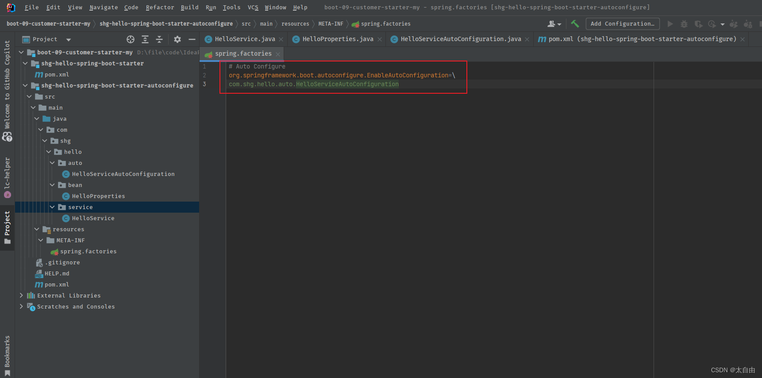The image size is (762, 378).
Task: Collapse the boot-09-customer-starter-my root node
Action: (x=21, y=52)
